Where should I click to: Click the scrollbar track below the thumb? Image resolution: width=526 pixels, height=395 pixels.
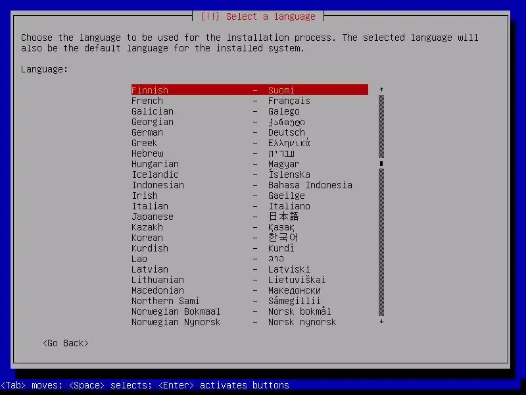coord(381,242)
